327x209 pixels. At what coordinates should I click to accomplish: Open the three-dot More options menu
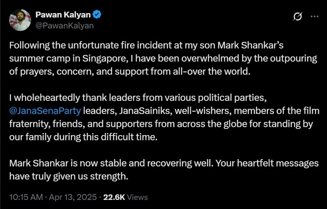pyautogui.click(x=314, y=17)
